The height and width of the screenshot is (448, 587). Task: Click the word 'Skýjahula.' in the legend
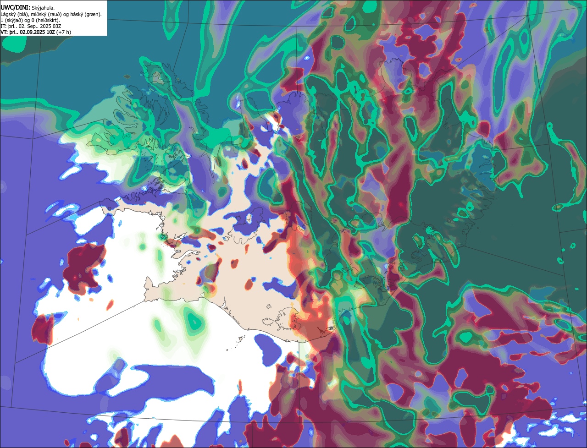pos(43,8)
